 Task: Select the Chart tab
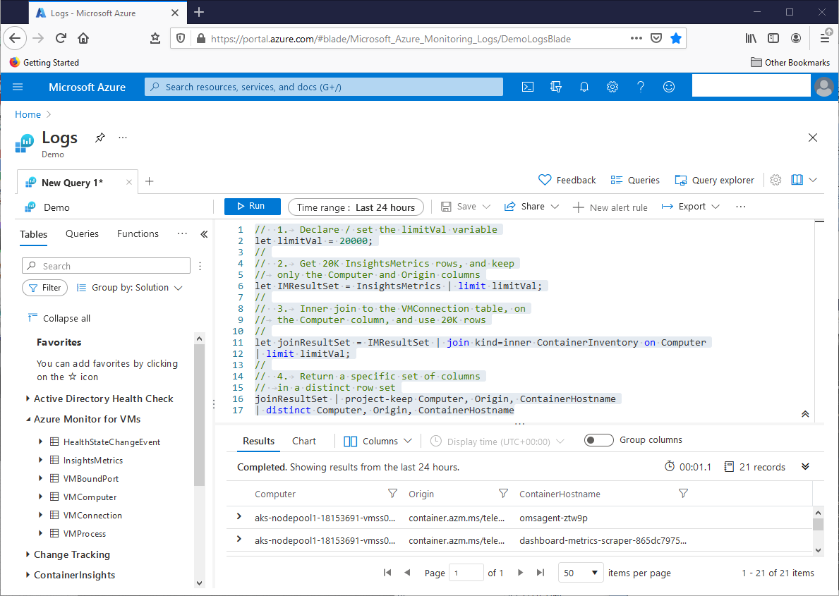(304, 441)
